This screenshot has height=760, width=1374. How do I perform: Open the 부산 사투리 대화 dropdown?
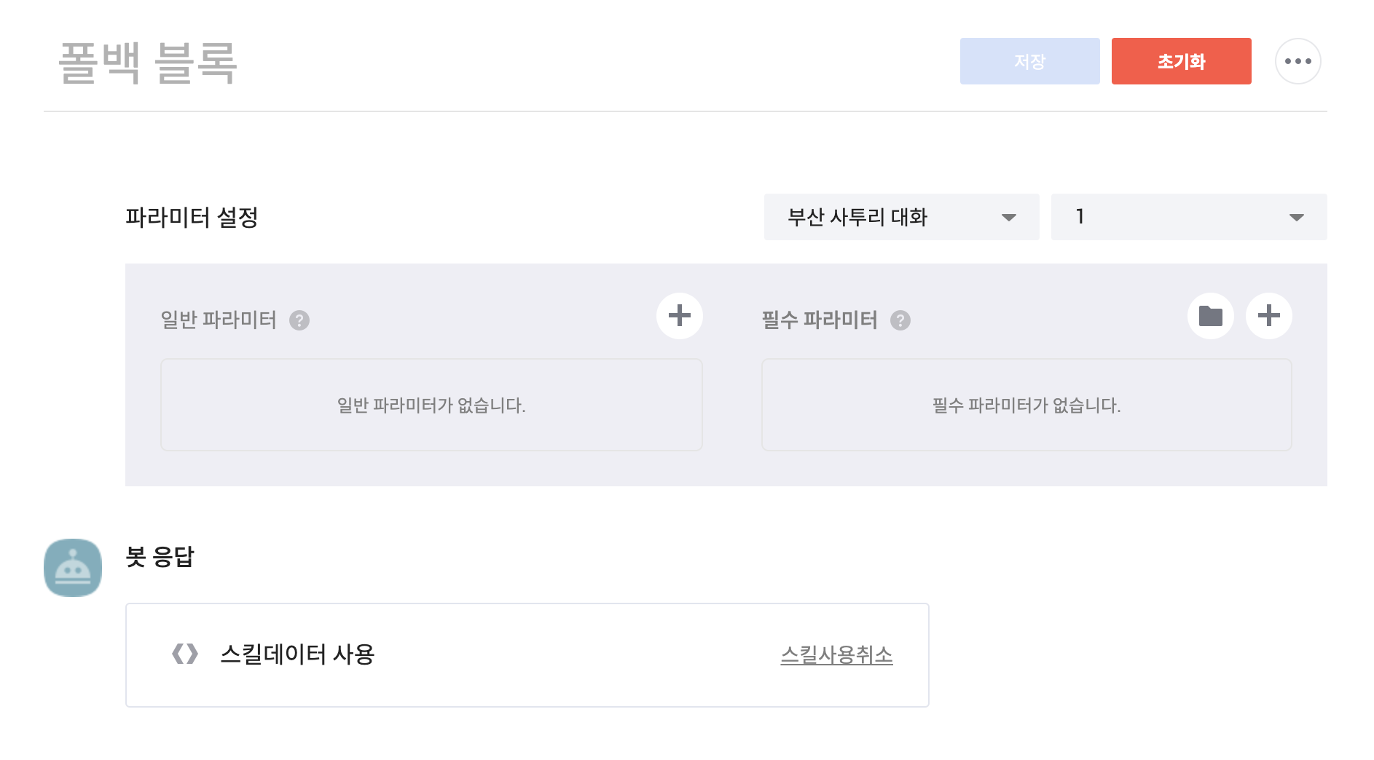point(901,217)
